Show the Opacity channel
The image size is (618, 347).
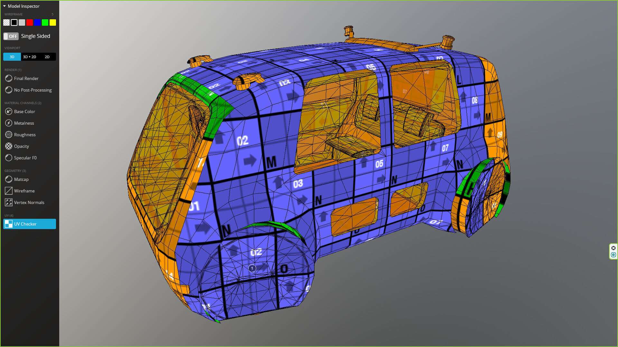pos(21,146)
